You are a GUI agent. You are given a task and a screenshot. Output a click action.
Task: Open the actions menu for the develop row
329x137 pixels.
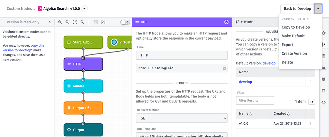pyautogui.click(x=310, y=82)
